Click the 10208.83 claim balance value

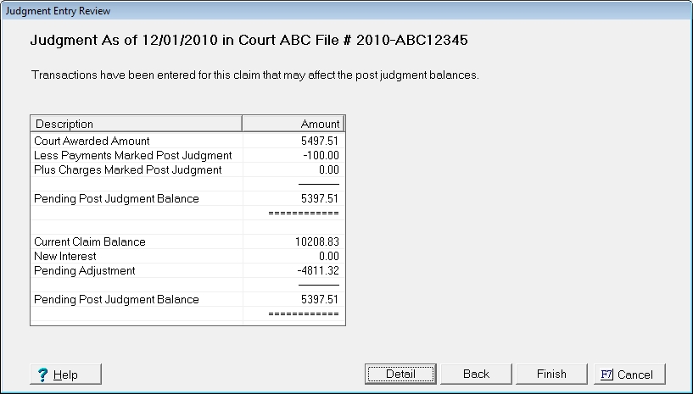click(x=316, y=241)
